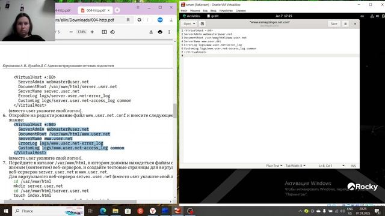
Task: Open VirtualBox Вид menu
Action: tap(205, 11)
